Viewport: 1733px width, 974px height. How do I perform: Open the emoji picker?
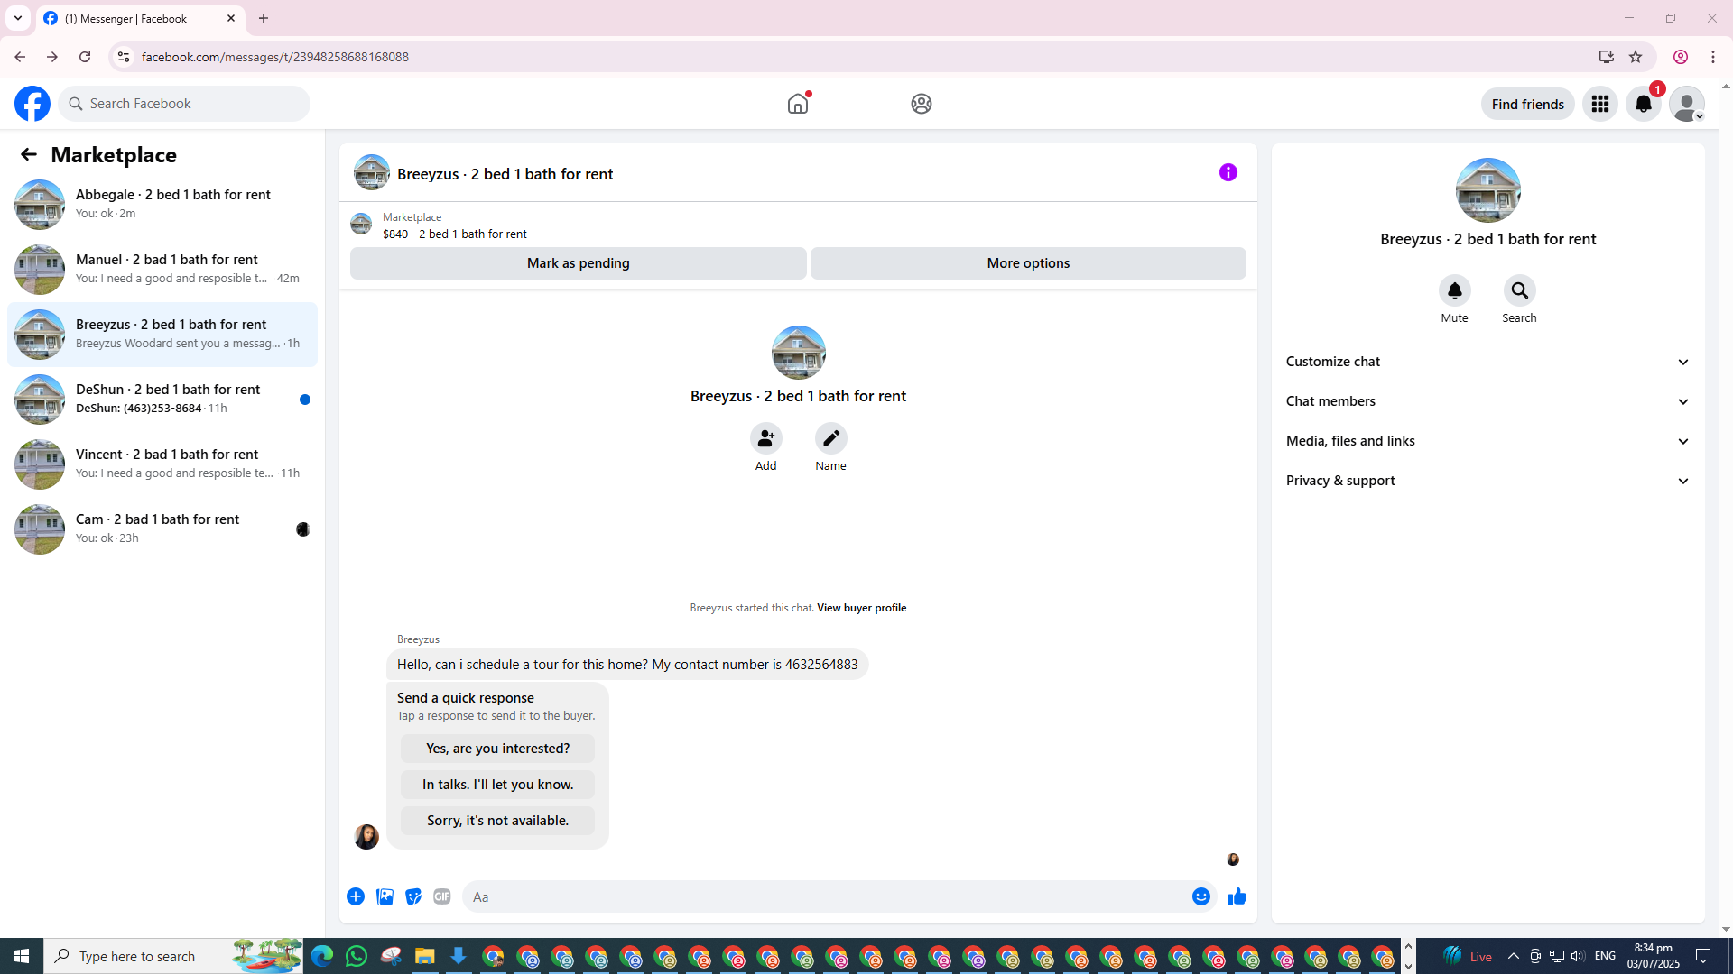pyautogui.click(x=1200, y=896)
